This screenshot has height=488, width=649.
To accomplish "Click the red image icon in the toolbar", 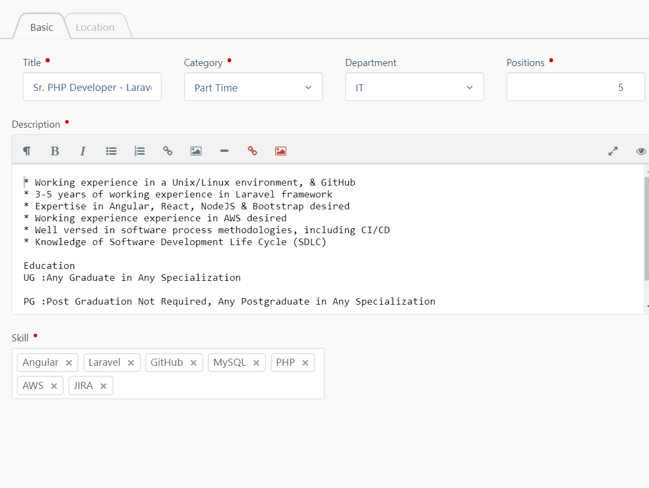I will [280, 151].
